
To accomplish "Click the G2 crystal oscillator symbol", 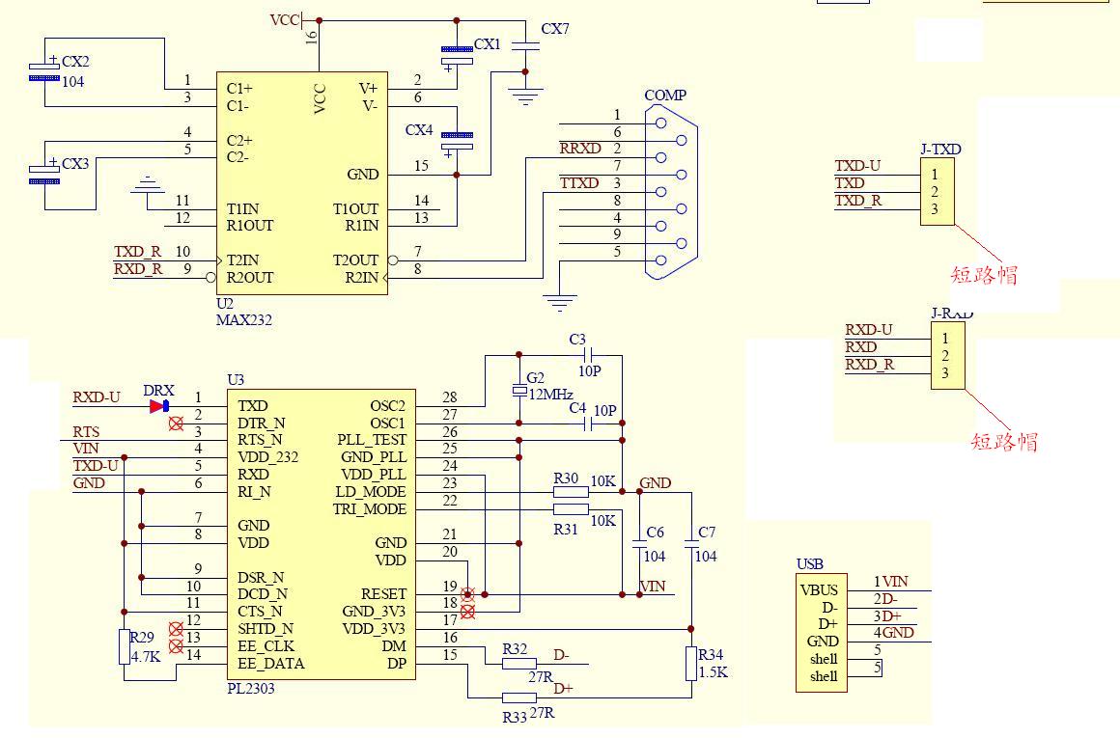I will [519, 391].
